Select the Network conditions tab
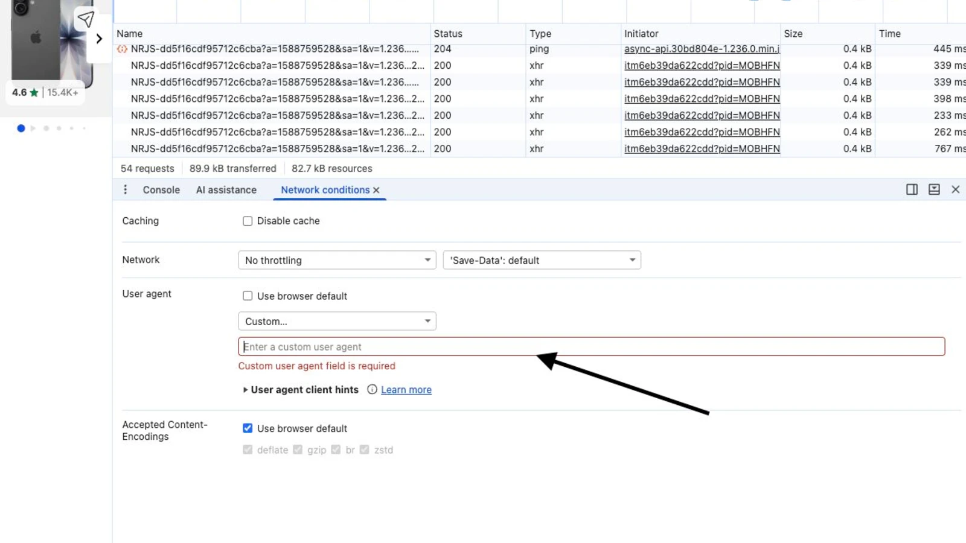 tap(325, 189)
